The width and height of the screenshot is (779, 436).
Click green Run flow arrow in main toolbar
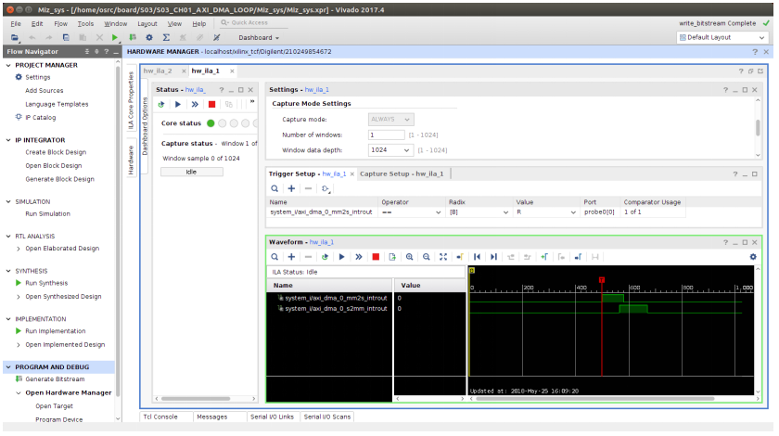click(115, 37)
